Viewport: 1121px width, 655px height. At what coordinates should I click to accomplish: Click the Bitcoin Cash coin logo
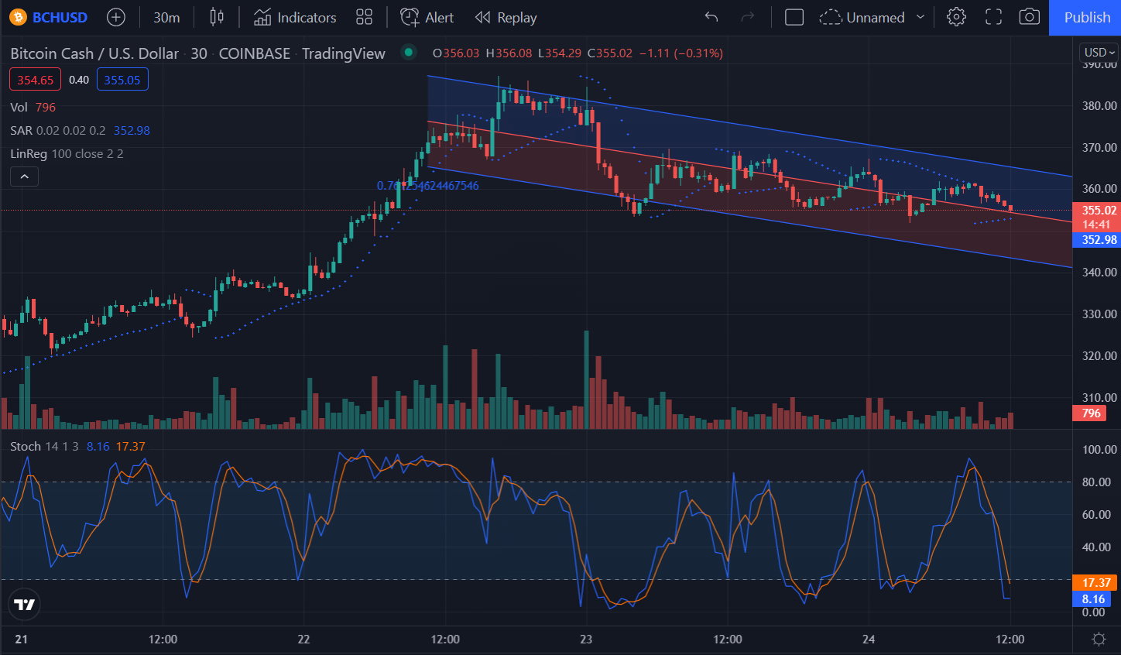(19, 17)
